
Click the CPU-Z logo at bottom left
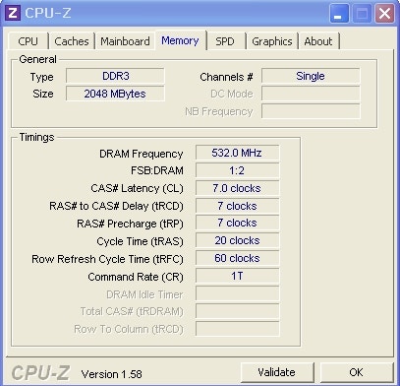pos(40,373)
